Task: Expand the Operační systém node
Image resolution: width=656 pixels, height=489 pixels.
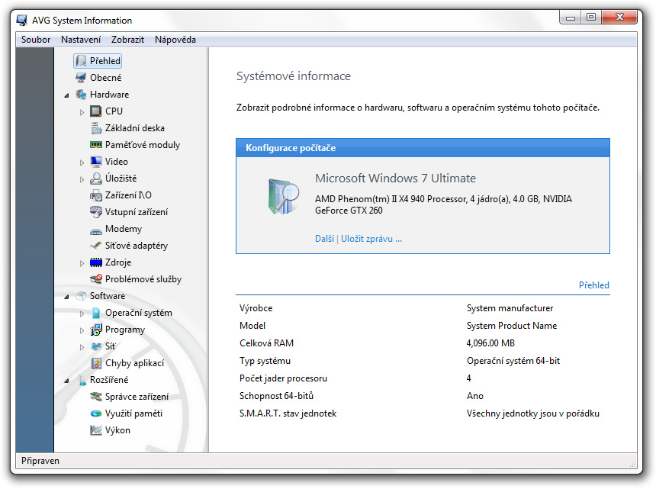Action: [82, 314]
